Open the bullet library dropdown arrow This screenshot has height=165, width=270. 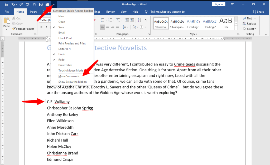click(106, 20)
